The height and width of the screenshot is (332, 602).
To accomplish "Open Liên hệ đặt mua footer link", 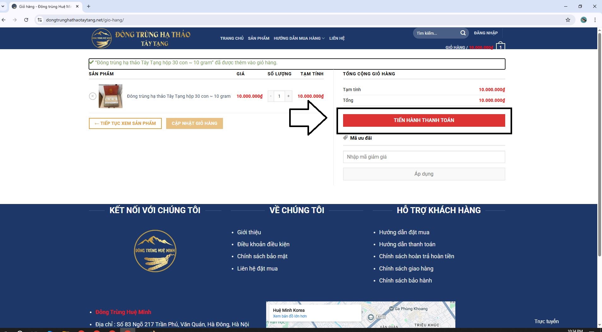I will click(257, 269).
